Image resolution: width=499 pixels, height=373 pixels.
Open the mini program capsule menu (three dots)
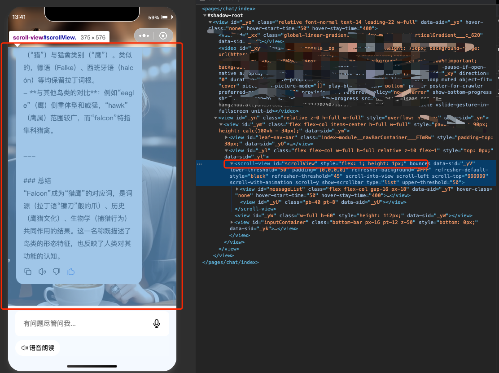[x=144, y=35]
